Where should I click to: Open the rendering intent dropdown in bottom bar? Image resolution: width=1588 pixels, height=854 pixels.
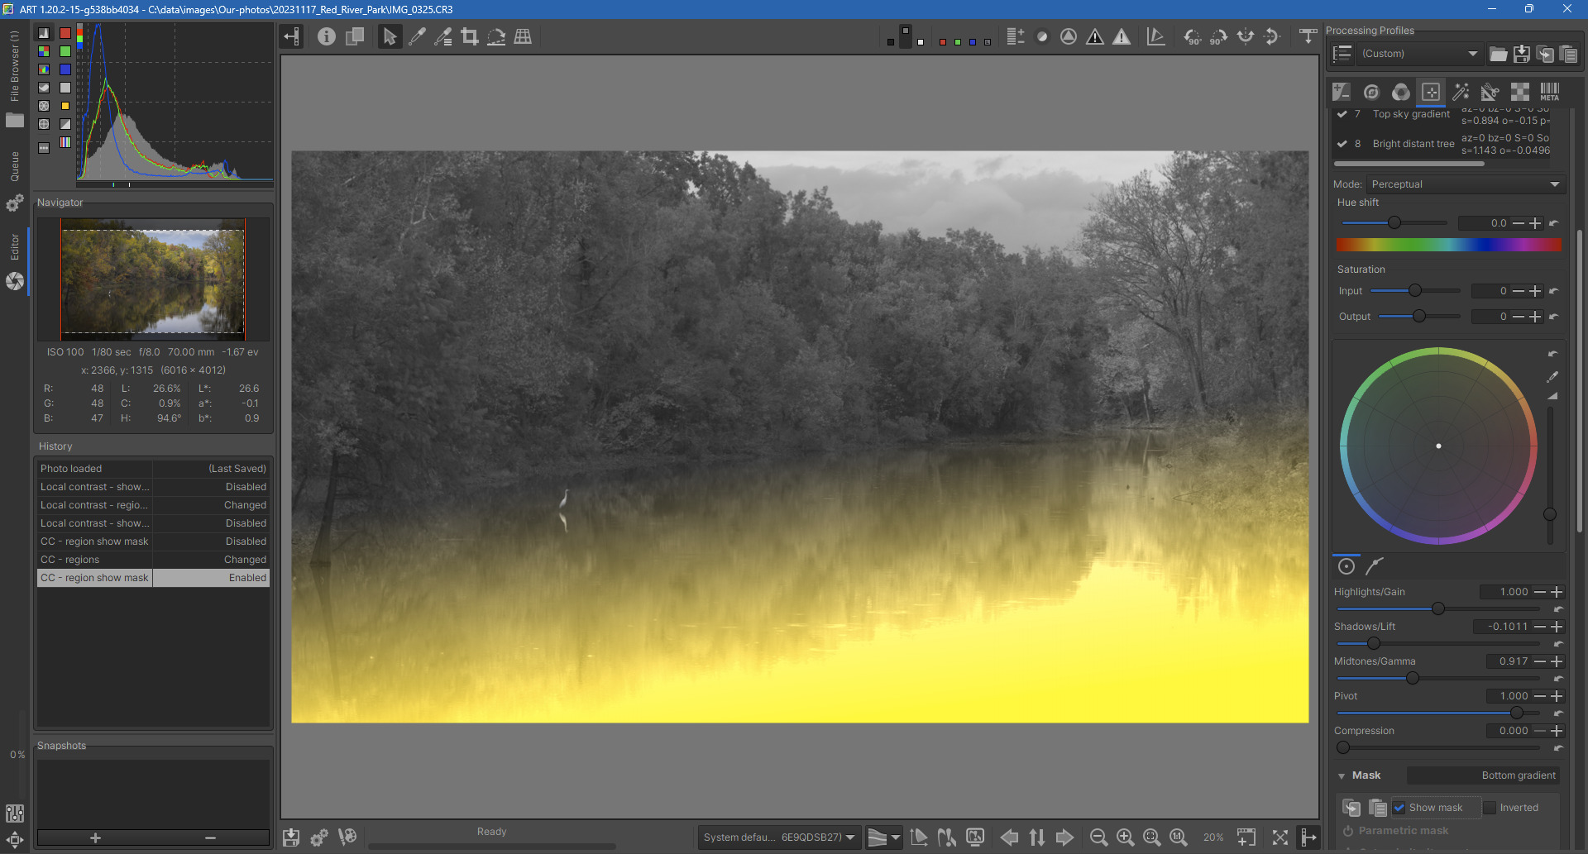[883, 837]
